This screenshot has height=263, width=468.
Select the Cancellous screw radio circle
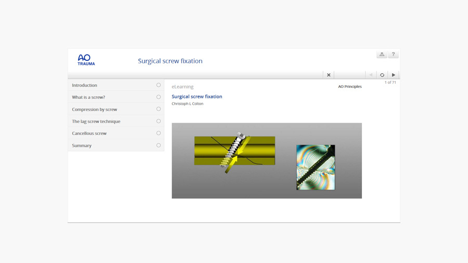(159, 133)
